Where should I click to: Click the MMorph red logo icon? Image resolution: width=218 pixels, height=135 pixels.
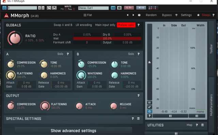(x=6, y=15)
